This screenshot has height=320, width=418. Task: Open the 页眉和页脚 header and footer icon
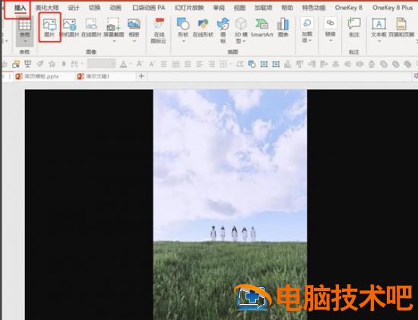click(x=401, y=27)
